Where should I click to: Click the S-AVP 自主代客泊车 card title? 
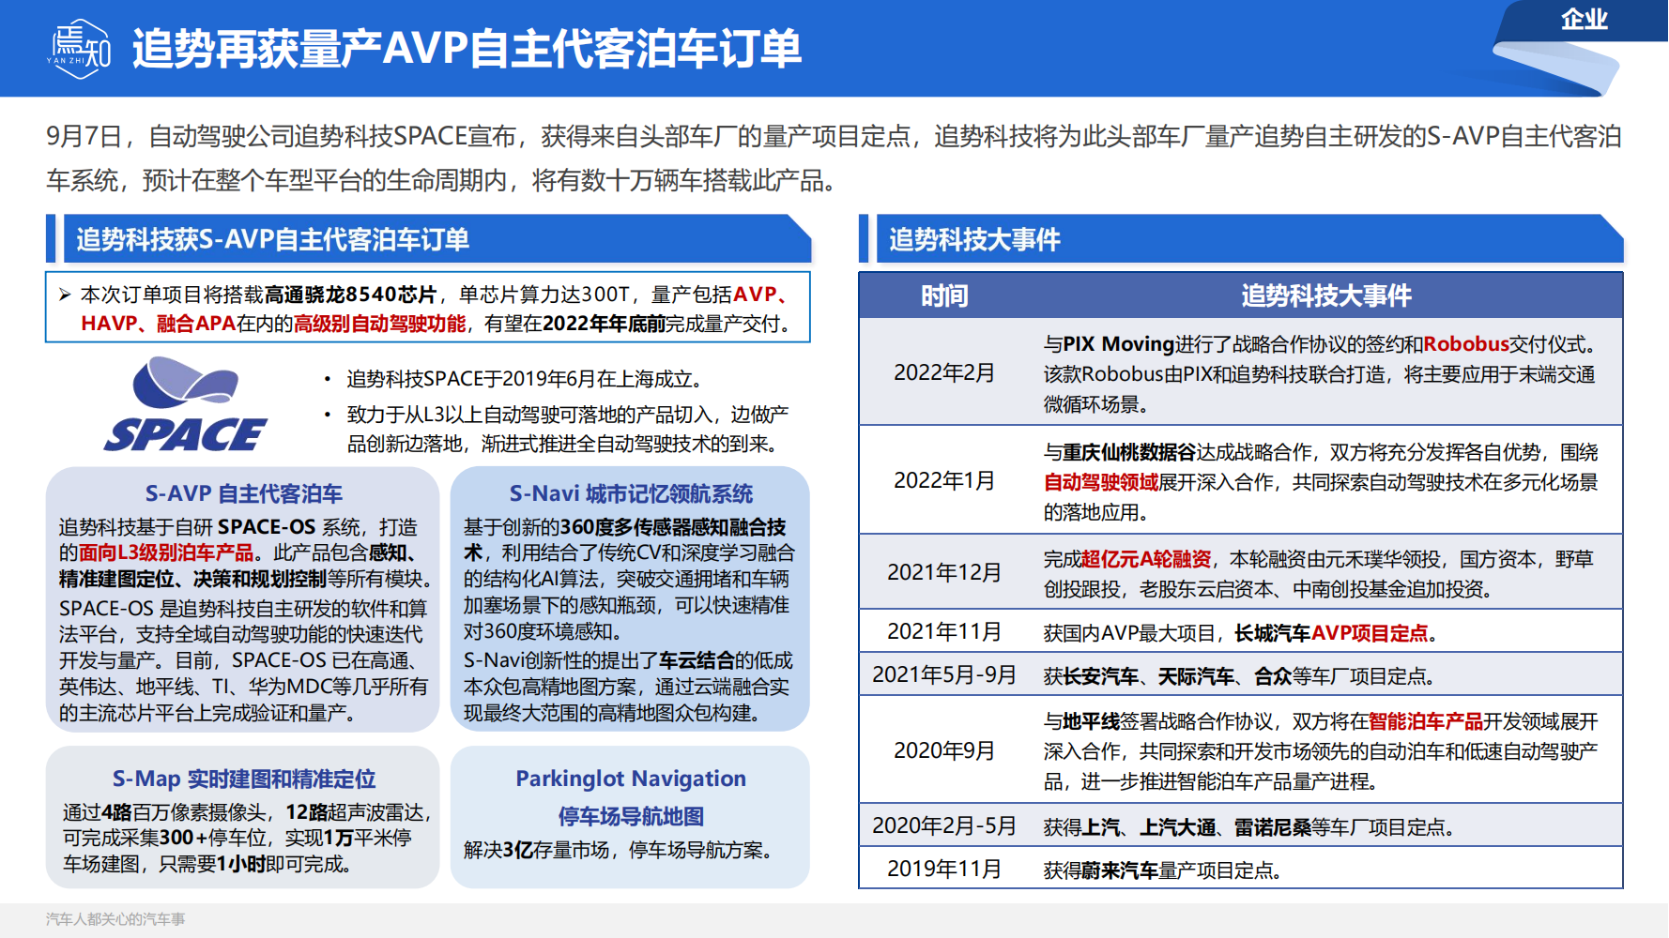pos(243,494)
